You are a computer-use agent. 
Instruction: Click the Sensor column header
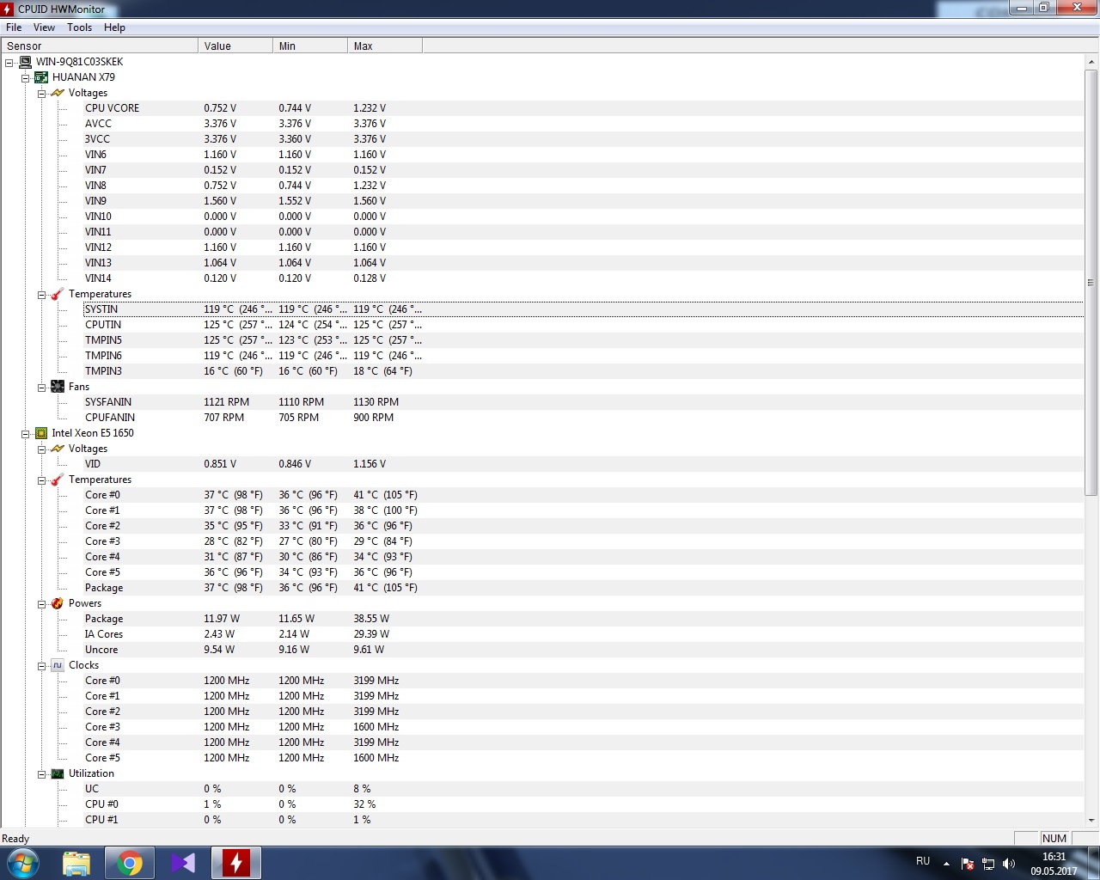point(99,46)
